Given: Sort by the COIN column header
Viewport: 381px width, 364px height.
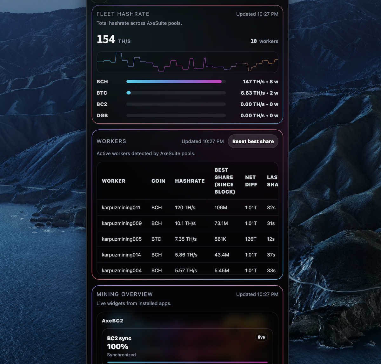Looking at the screenshot, I should (x=158, y=181).
